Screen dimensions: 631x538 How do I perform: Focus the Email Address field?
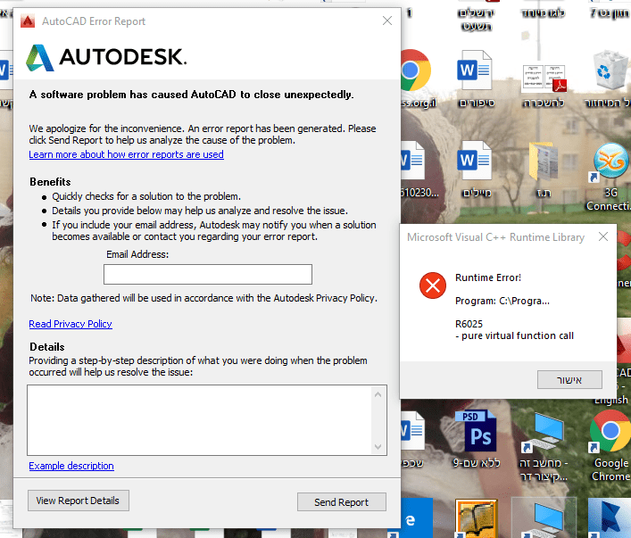click(x=208, y=274)
